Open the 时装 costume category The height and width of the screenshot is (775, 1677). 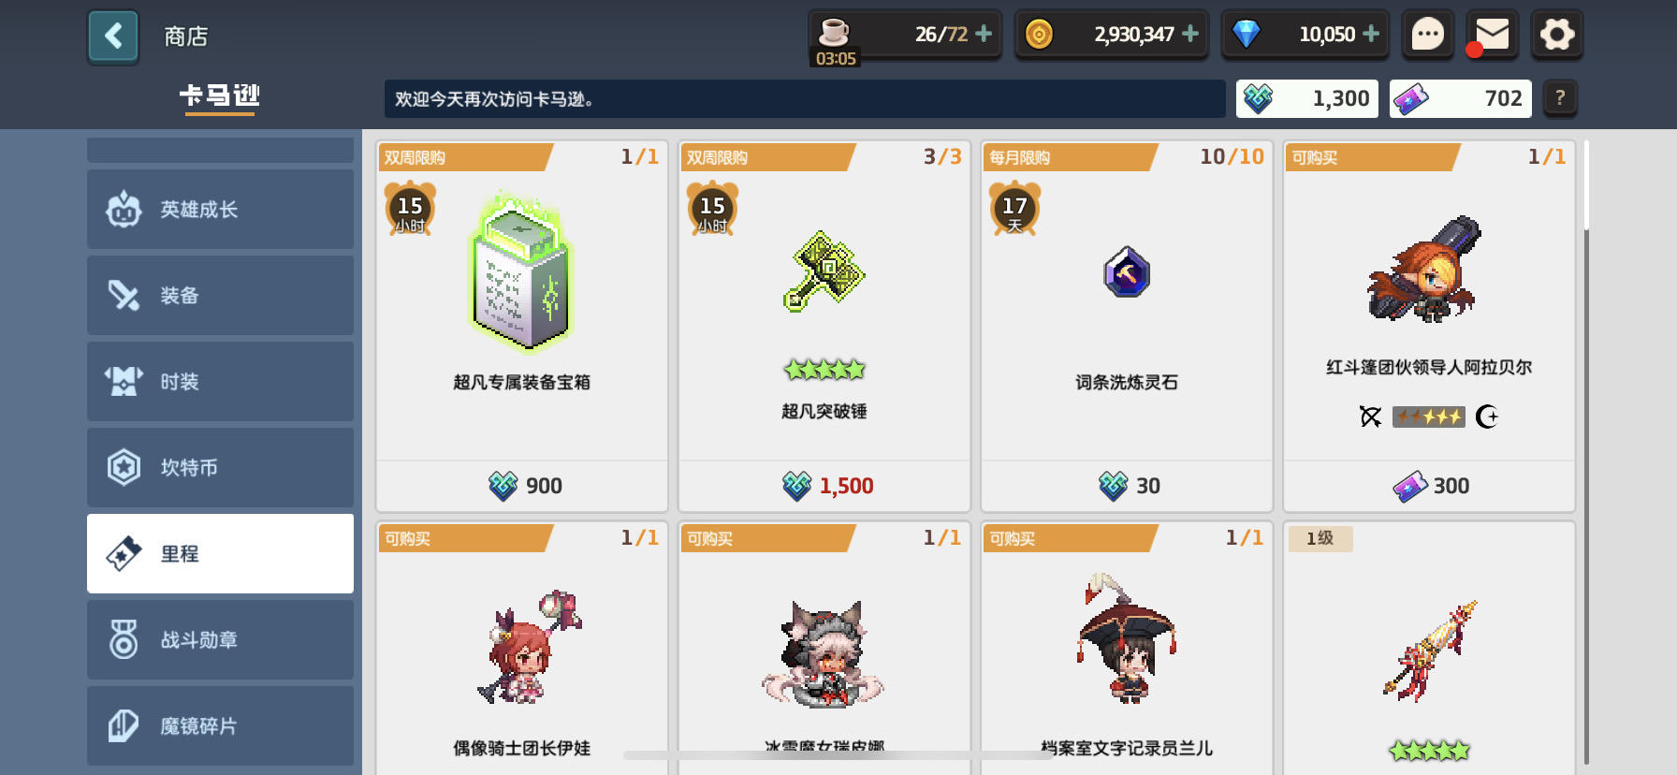tap(220, 381)
